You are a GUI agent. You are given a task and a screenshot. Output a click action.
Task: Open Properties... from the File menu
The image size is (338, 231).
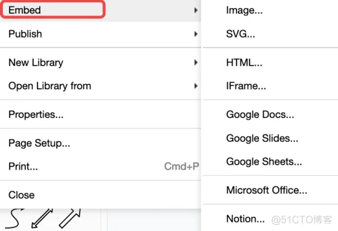coord(100,114)
